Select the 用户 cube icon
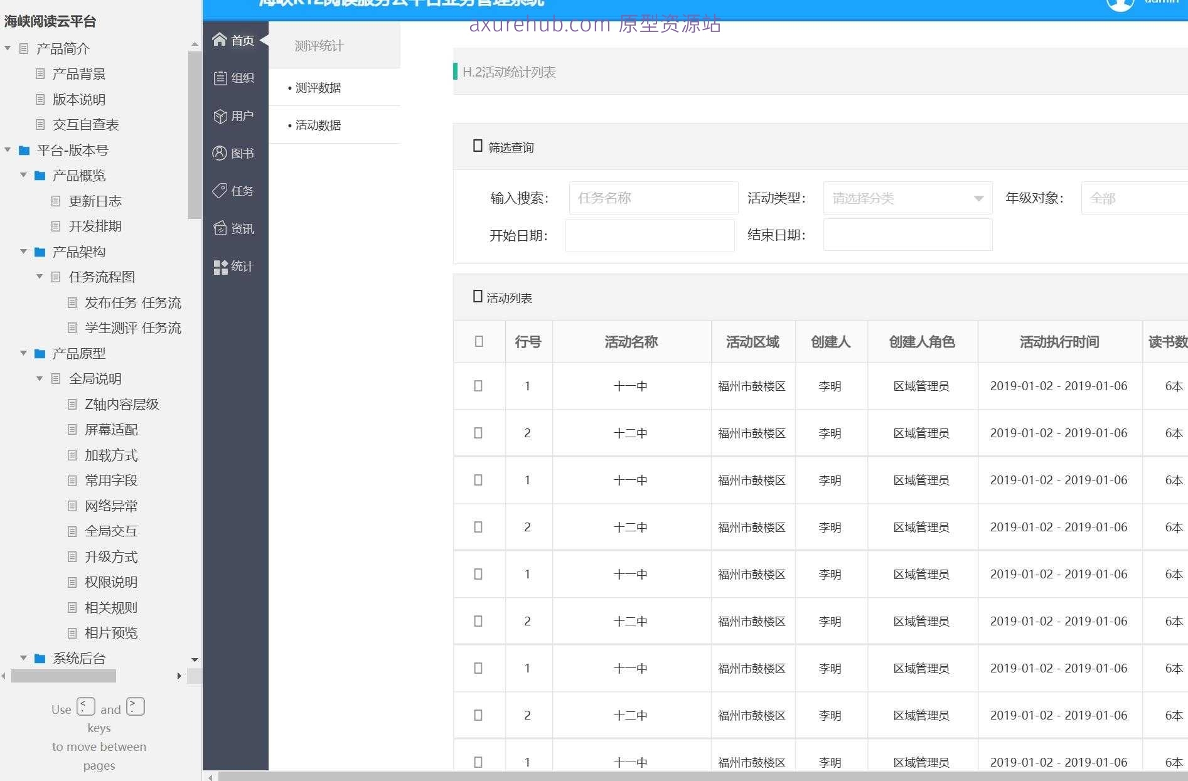Viewport: 1188px width, 781px height. click(x=220, y=116)
